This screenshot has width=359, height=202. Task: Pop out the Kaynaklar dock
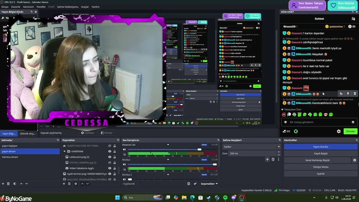coord(118,140)
